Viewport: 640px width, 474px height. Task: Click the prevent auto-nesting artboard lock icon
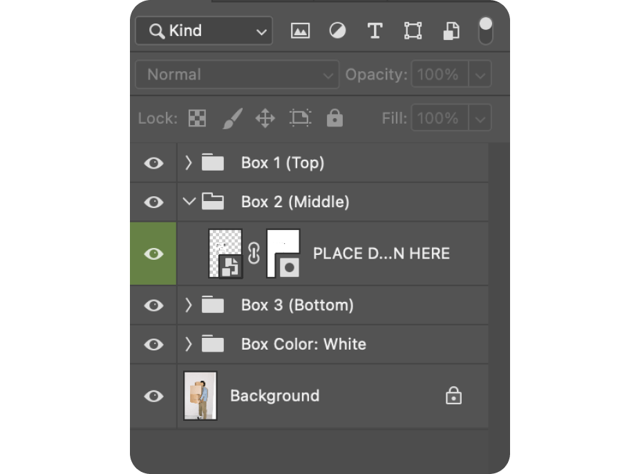click(x=300, y=117)
